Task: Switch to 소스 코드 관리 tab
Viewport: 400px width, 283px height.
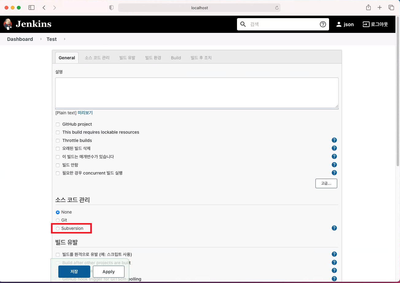Action: point(97,57)
